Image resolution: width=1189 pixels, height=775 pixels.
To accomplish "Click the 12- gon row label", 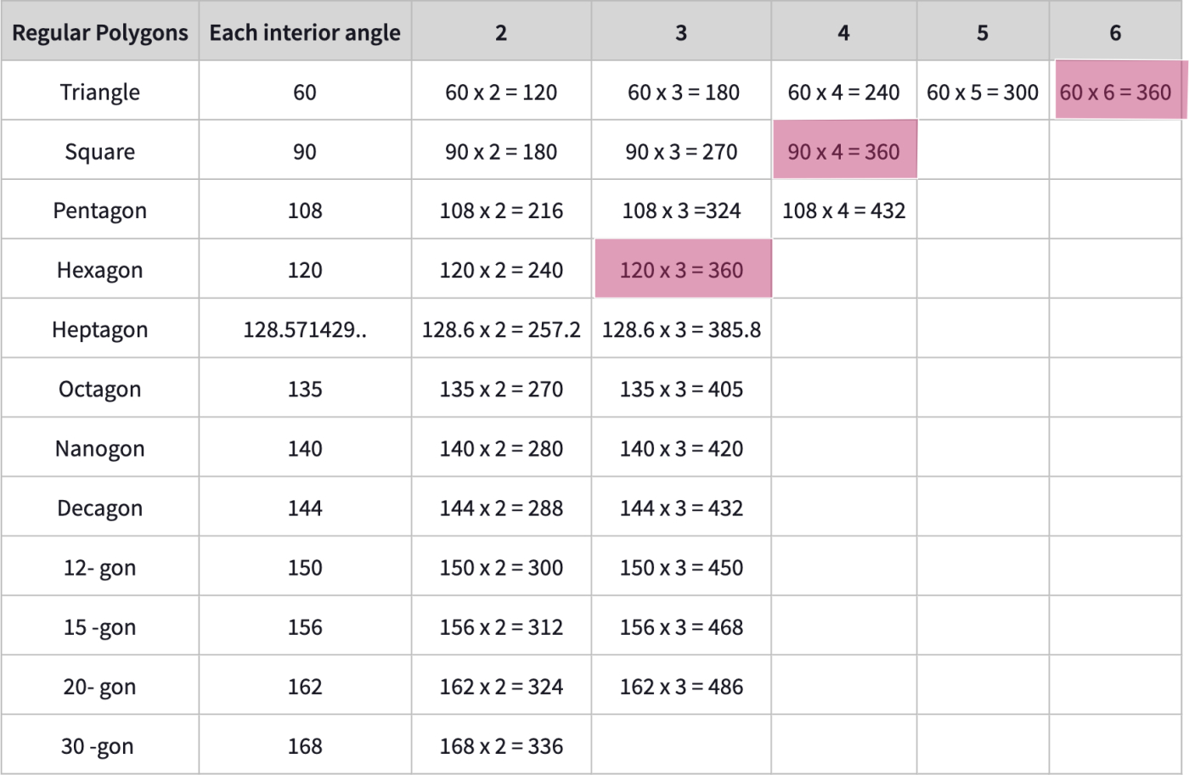I will (100, 566).
